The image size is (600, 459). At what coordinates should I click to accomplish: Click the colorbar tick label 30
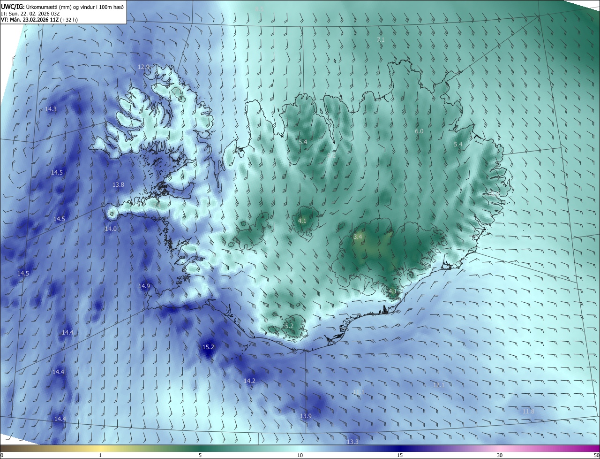coord(500,456)
